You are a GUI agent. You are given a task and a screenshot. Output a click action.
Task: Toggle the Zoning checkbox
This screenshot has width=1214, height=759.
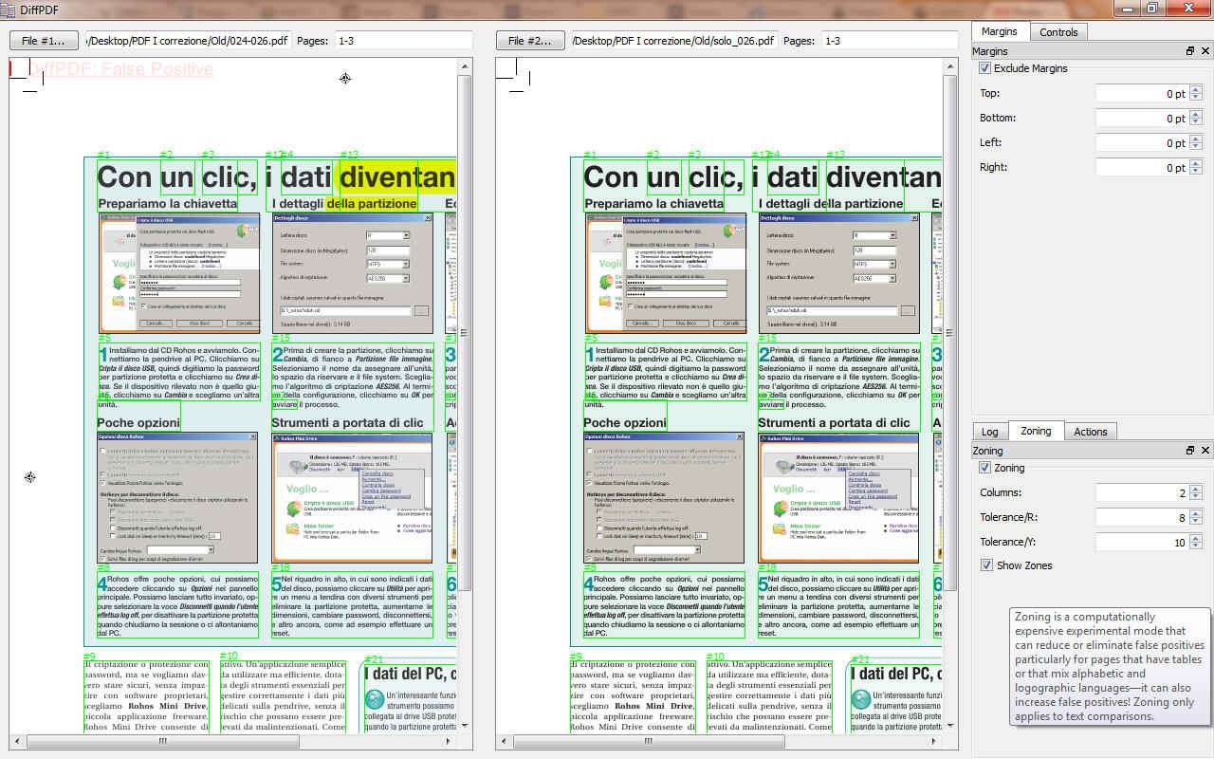pos(985,468)
